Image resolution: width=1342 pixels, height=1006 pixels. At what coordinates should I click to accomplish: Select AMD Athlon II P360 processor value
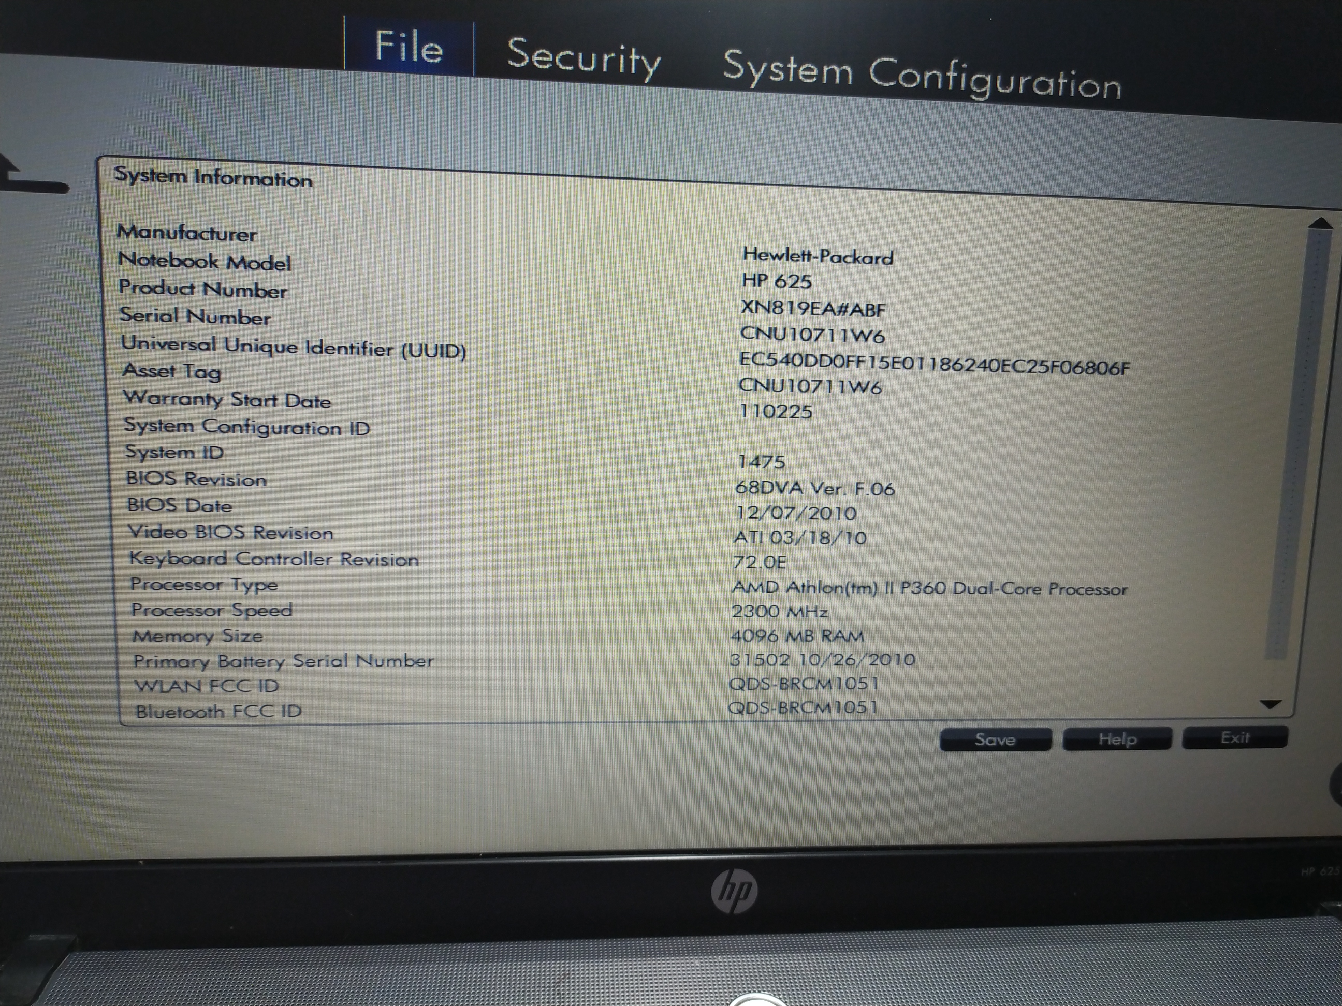click(929, 588)
